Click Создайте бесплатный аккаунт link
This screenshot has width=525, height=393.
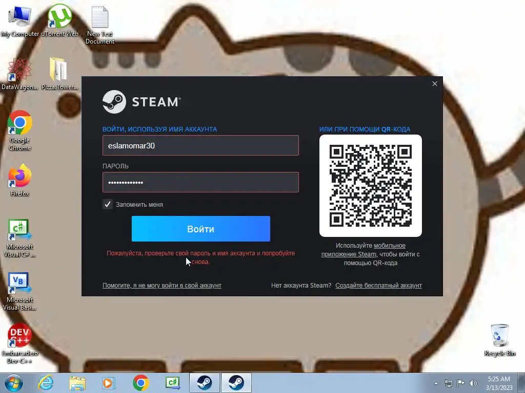coord(379,286)
